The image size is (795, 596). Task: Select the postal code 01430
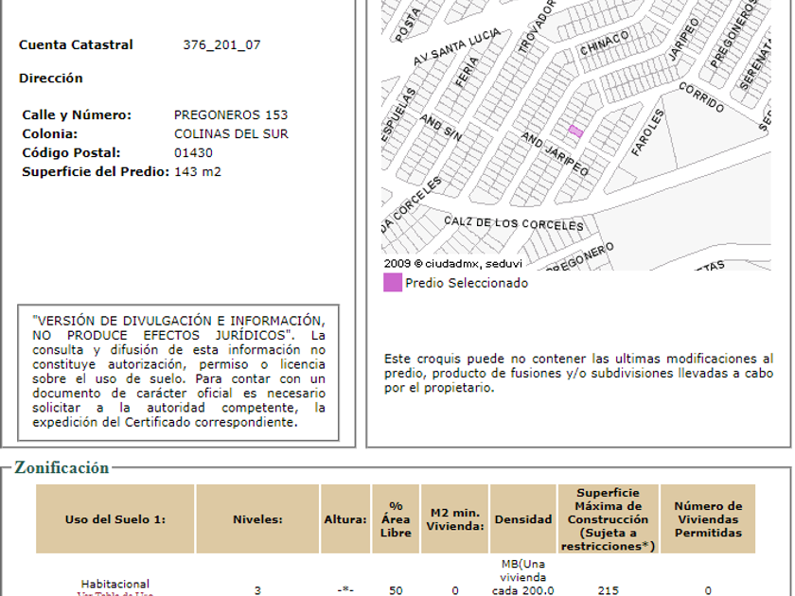tap(193, 152)
